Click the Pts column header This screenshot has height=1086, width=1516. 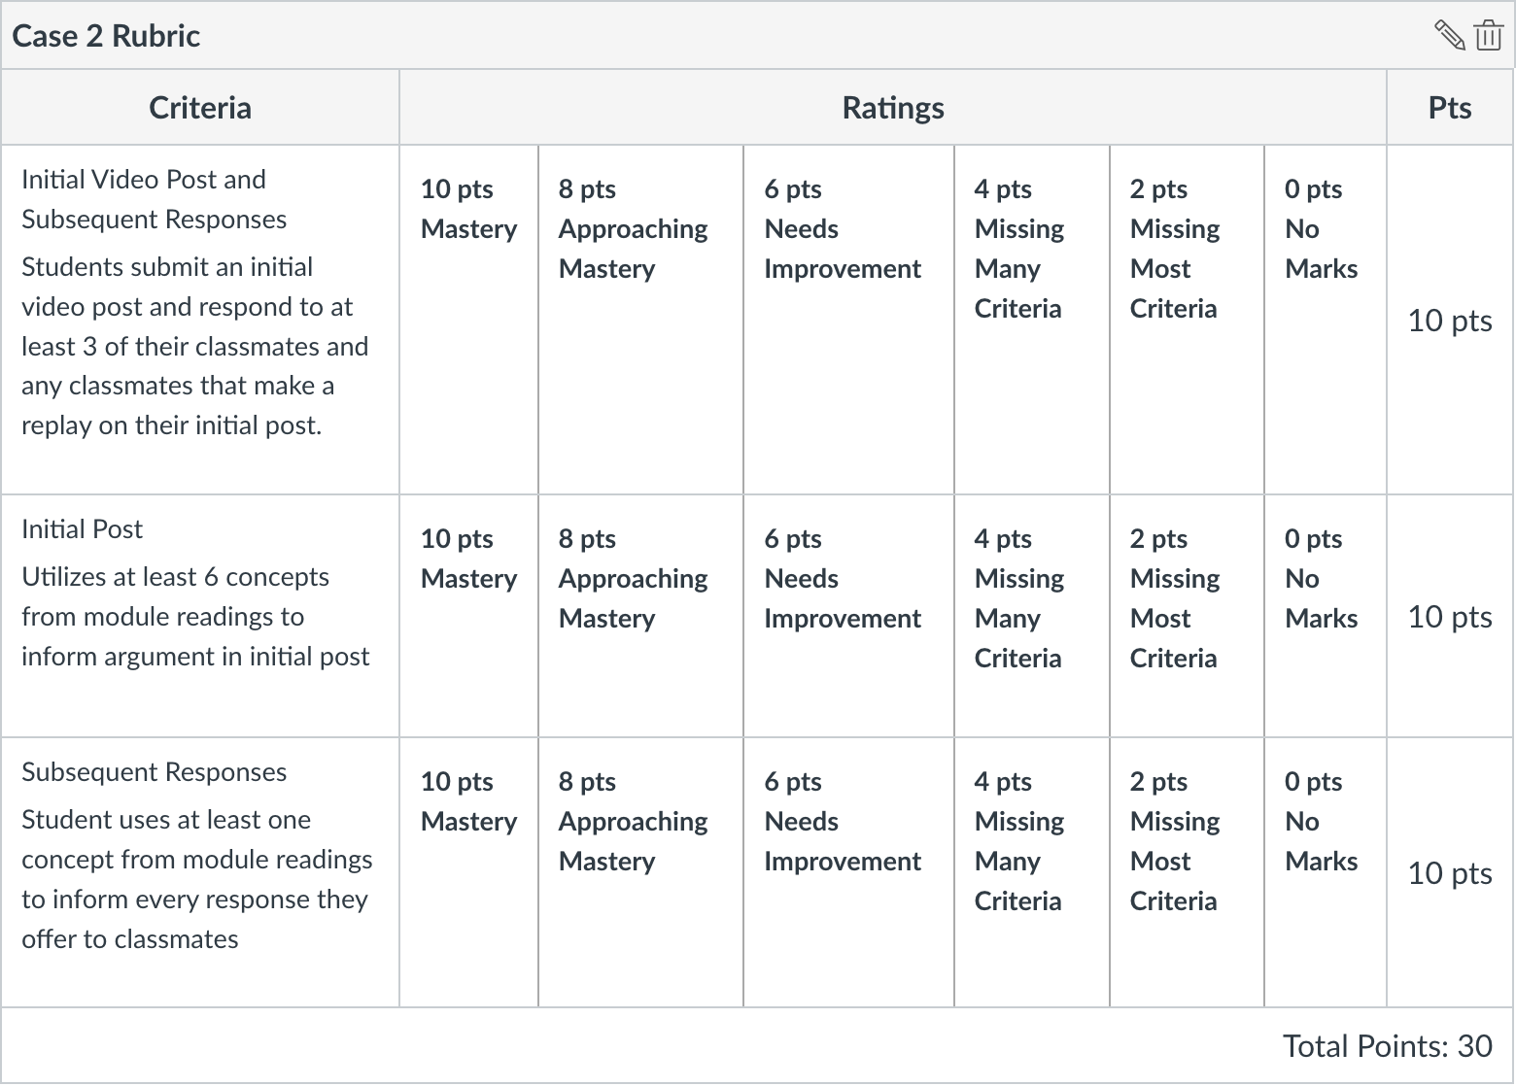1449,108
